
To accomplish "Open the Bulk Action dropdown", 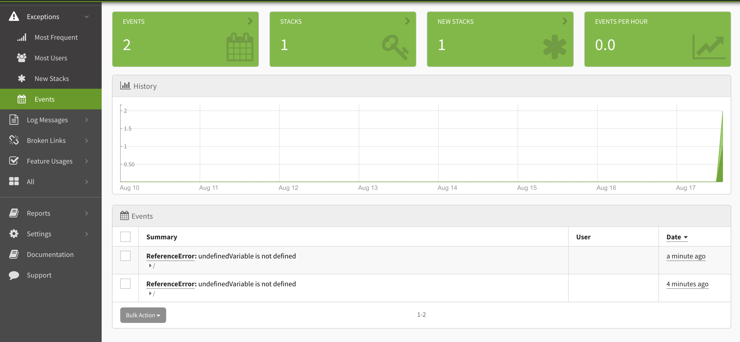I will [x=143, y=315].
